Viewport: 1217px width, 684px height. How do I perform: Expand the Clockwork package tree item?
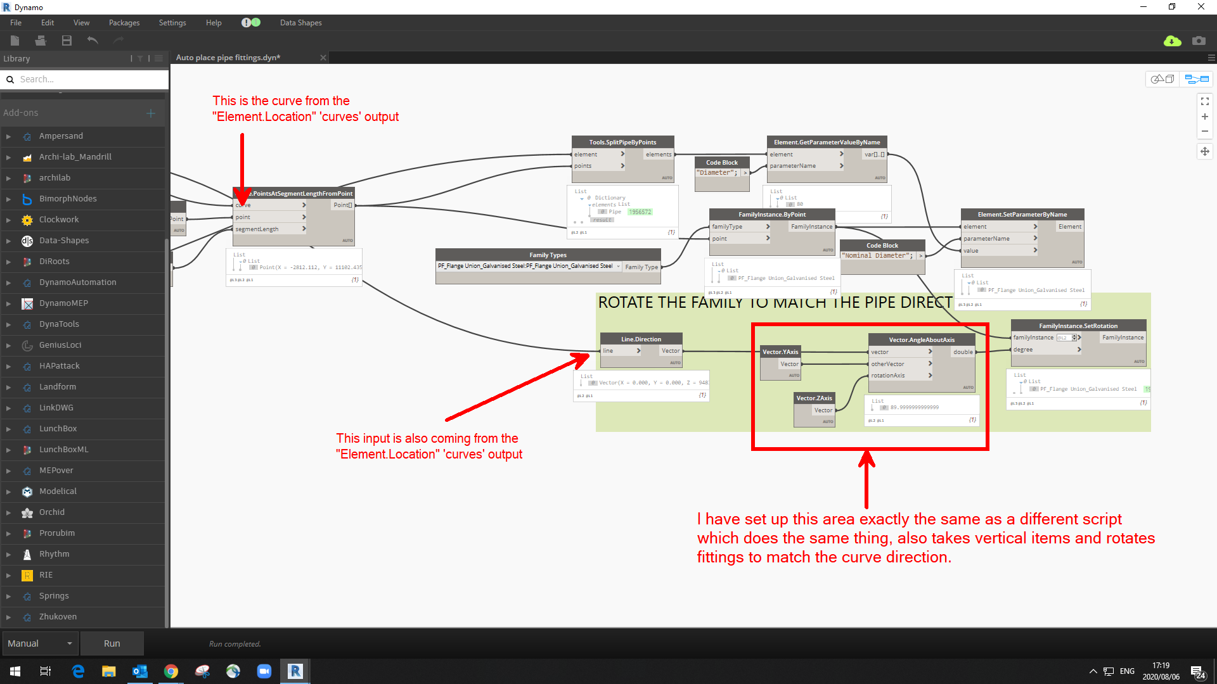pyautogui.click(x=8, y=220)
